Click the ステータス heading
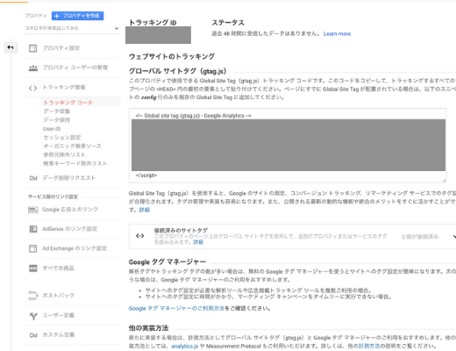456x351 pixels. click(x=228, y=23)
